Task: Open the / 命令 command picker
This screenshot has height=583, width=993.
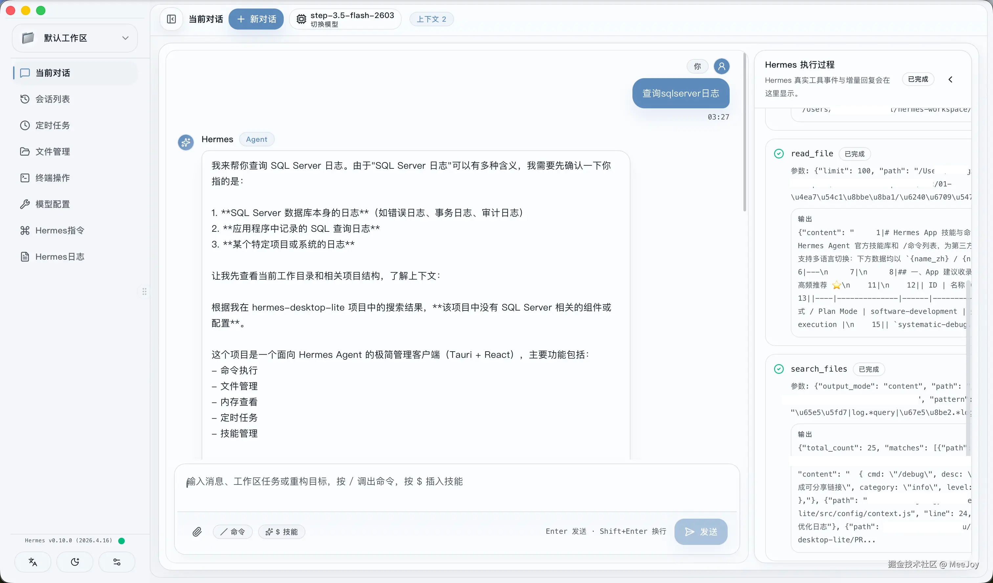Action: click(232, 532)
